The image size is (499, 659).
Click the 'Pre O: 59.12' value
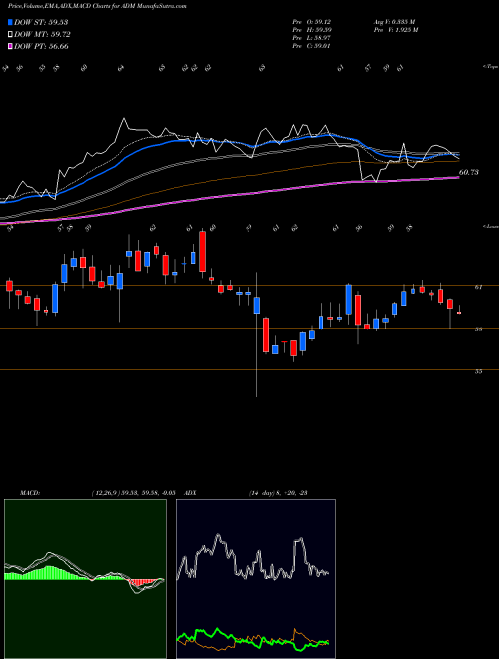point(312,21)
